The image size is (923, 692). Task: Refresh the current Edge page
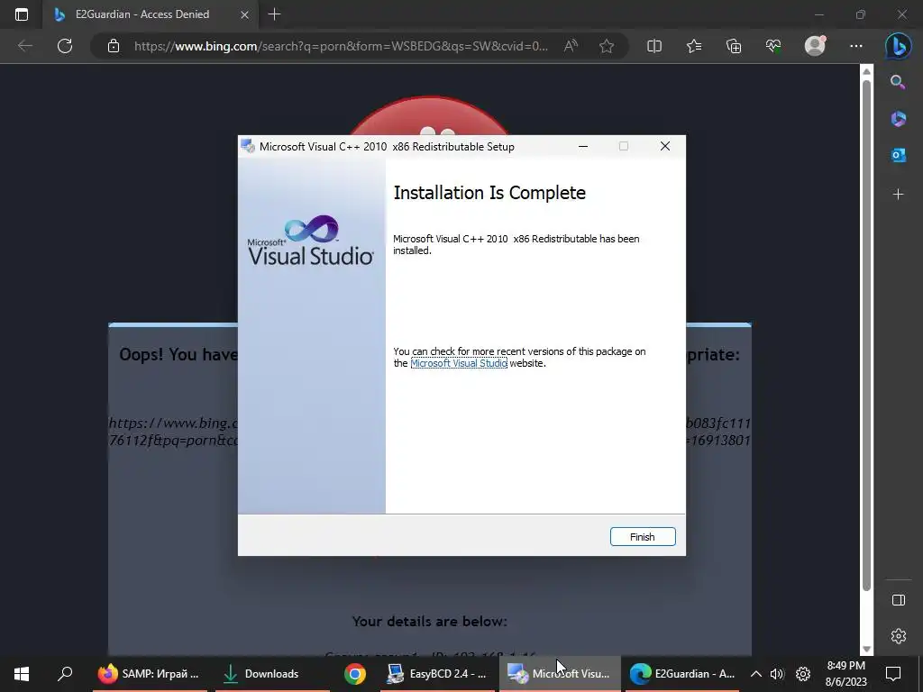coord(65,46)
